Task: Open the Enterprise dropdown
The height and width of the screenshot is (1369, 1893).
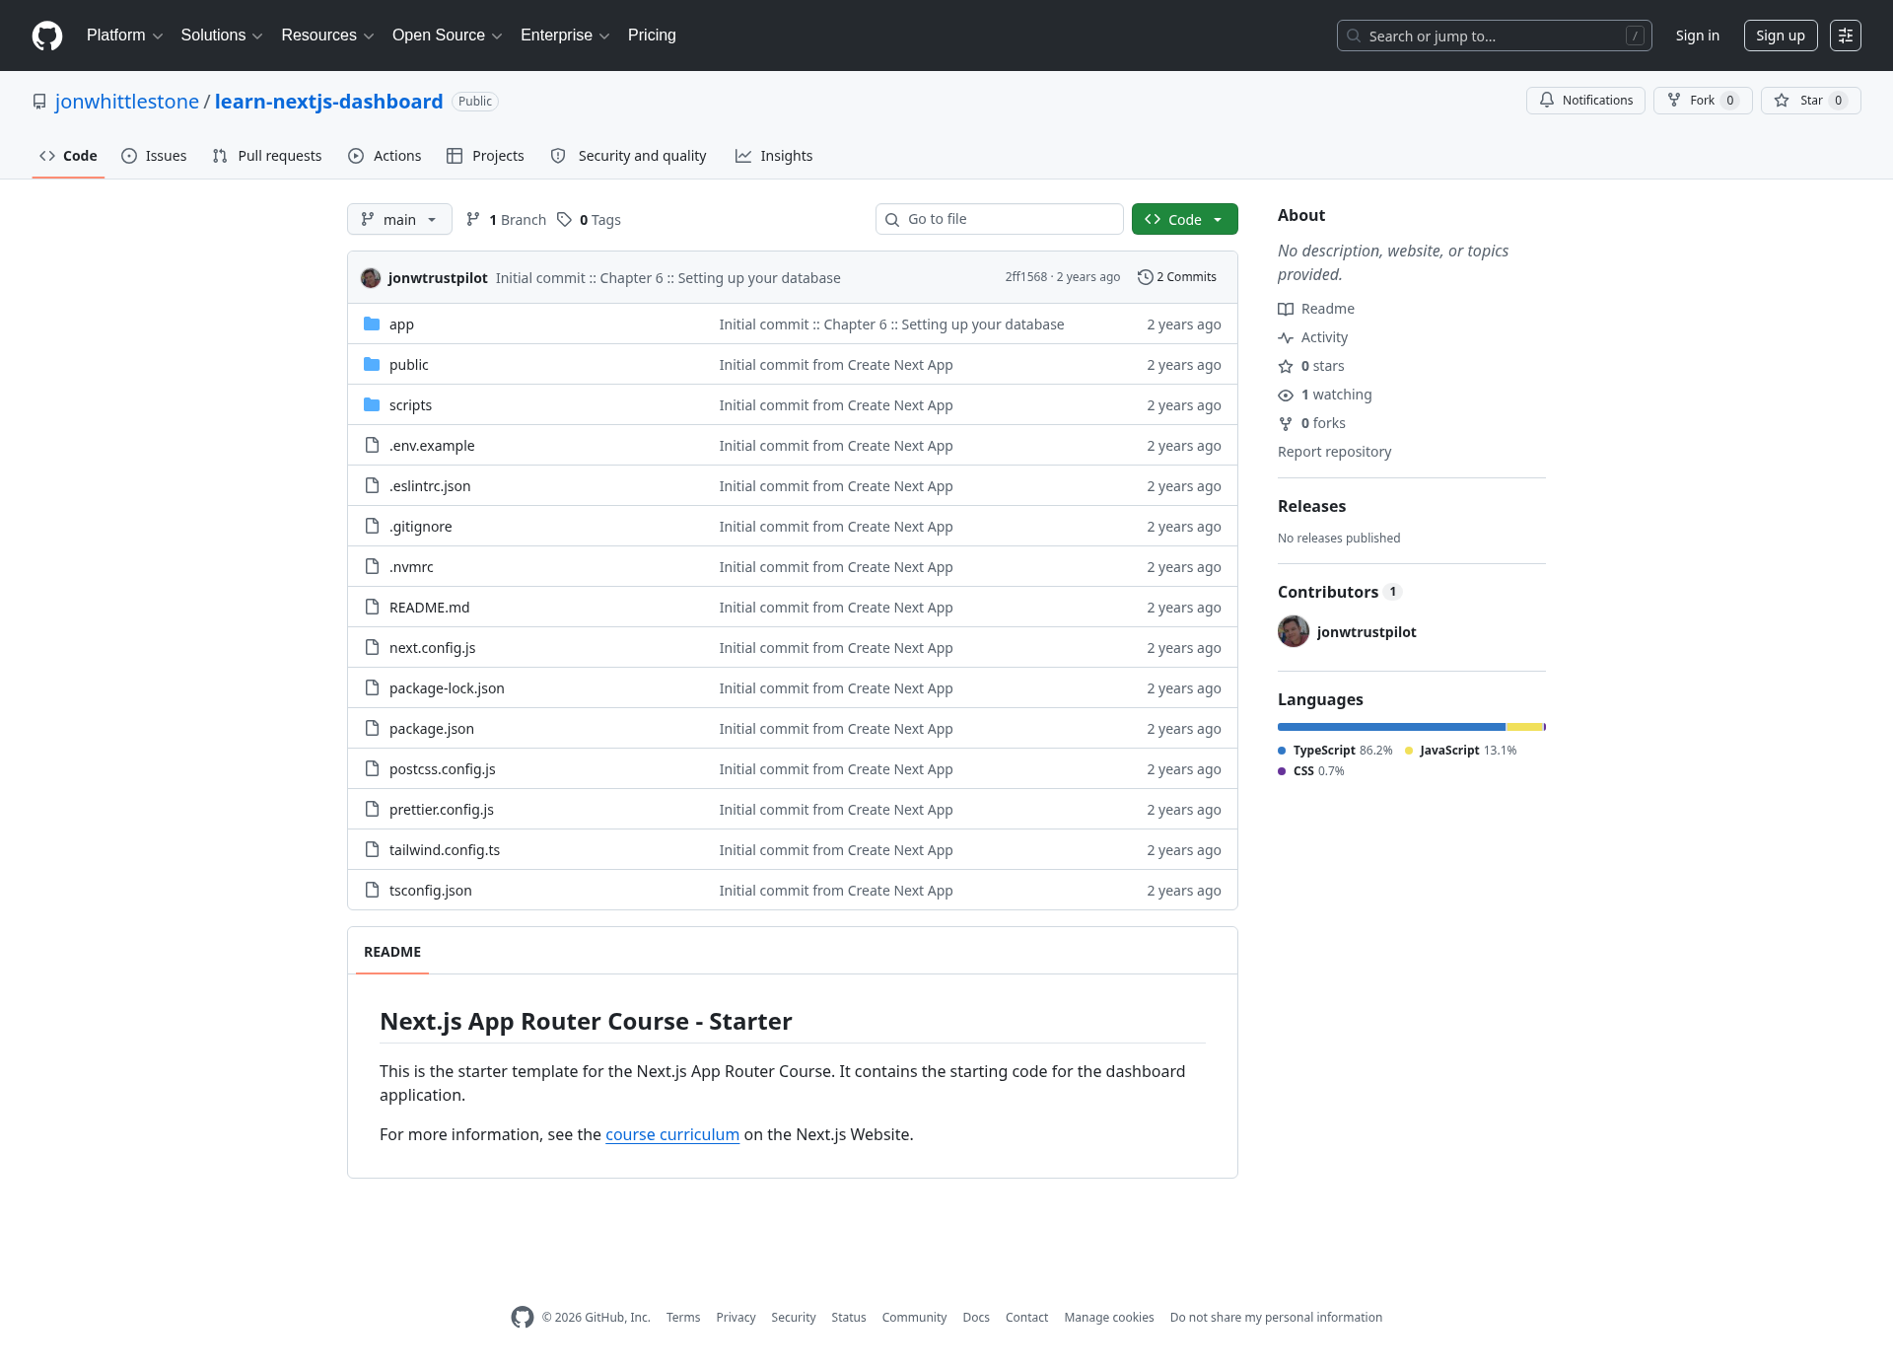Action: (565, 36)
